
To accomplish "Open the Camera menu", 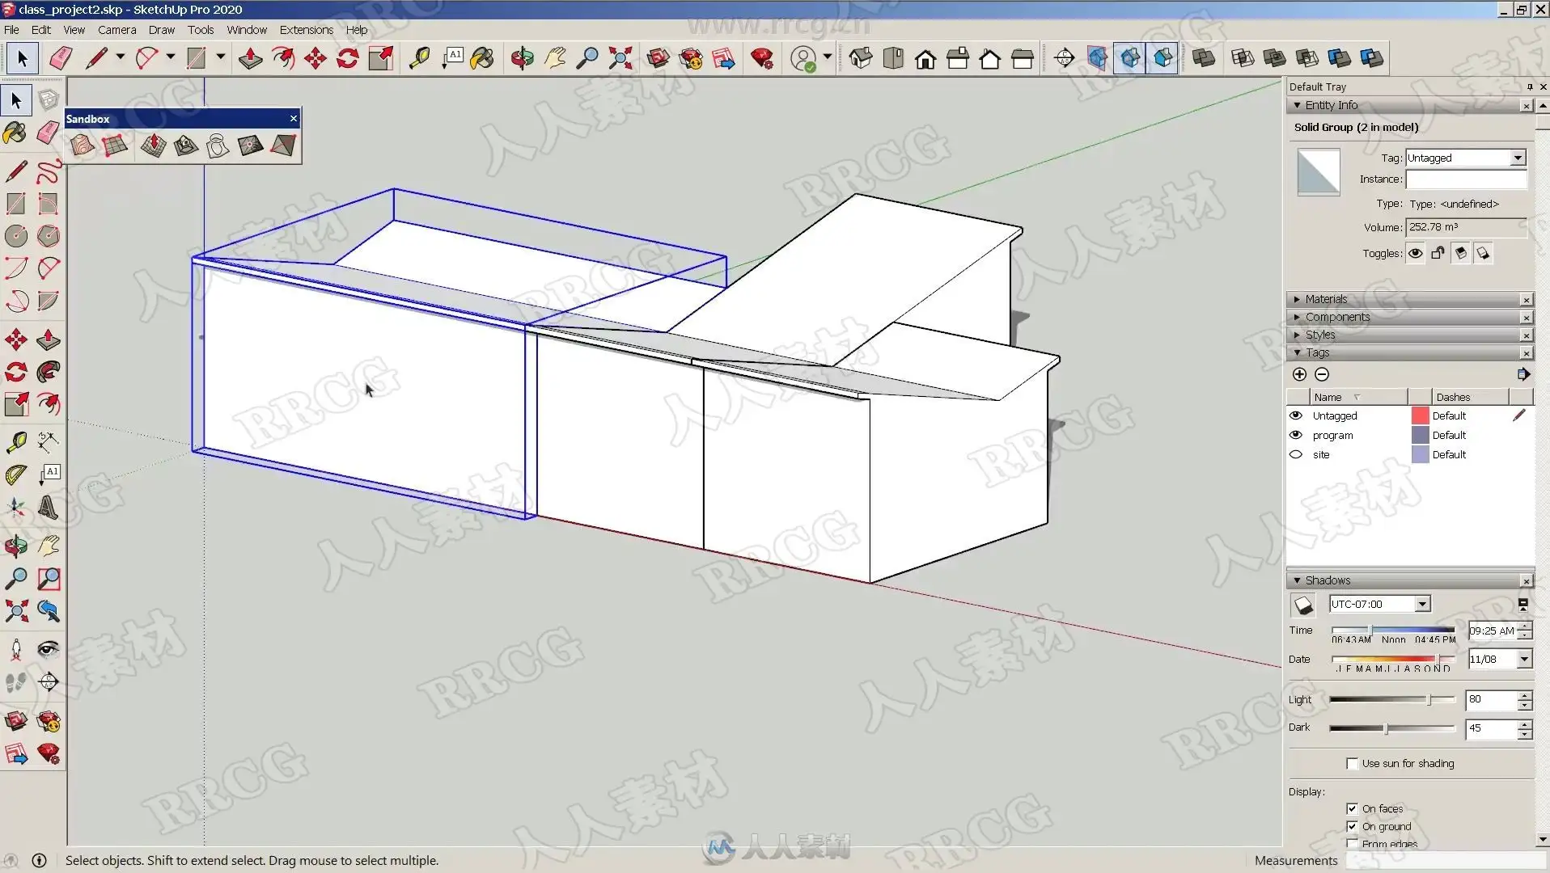I will [x=116, y=30].
